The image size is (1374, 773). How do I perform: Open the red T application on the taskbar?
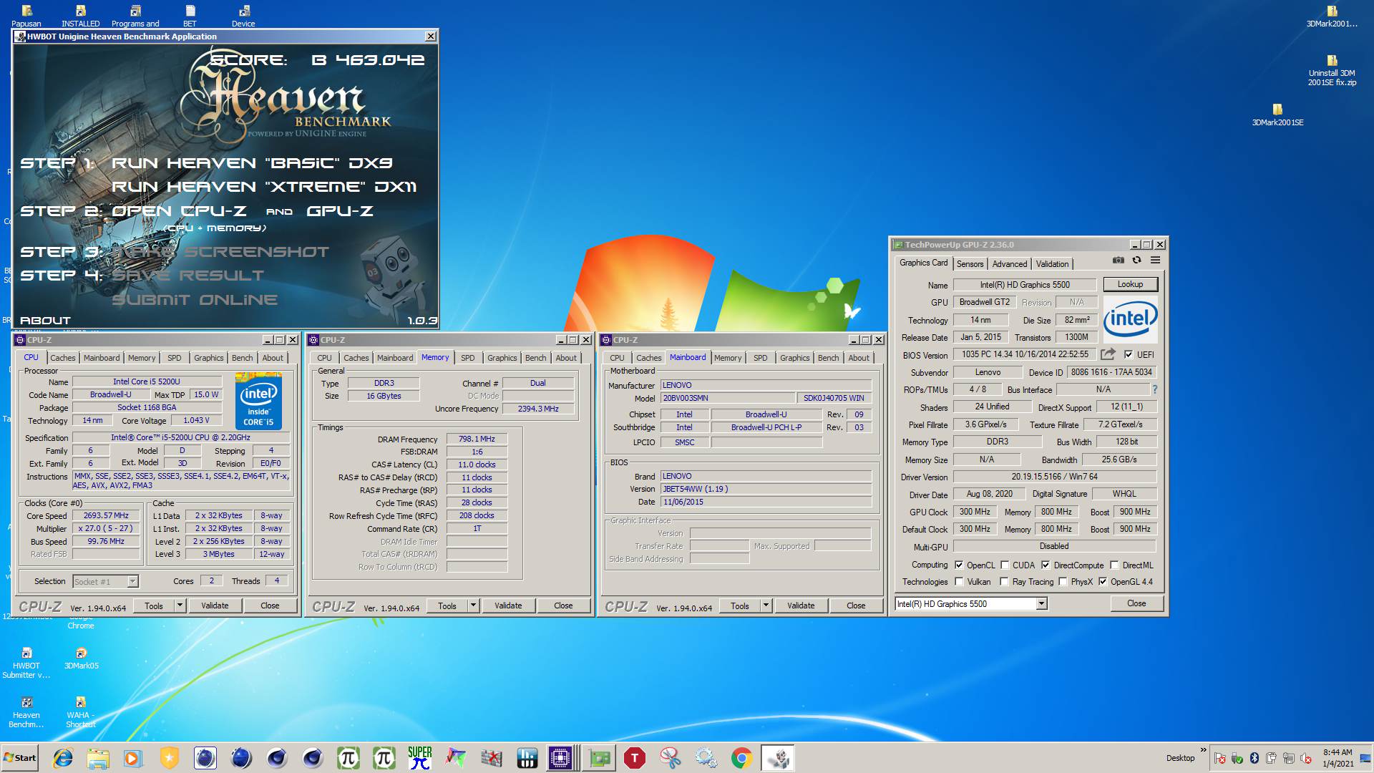pos(634,758)
